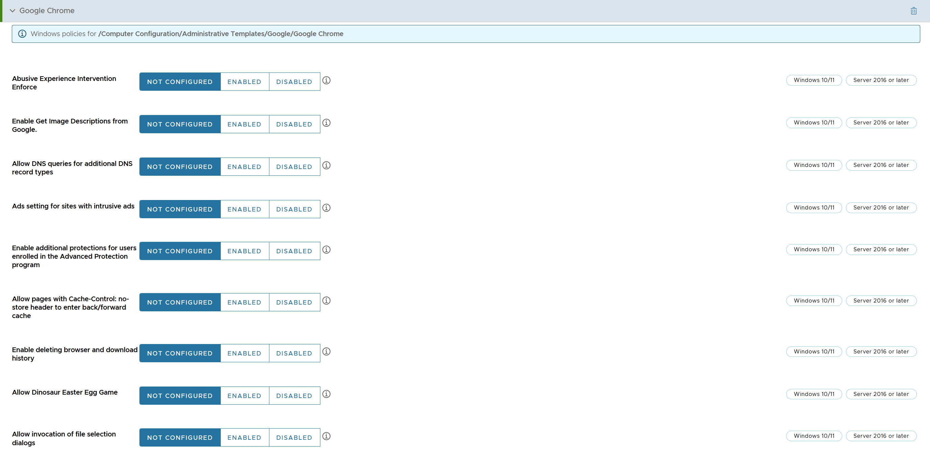
Task: Enable invocation of file selection dialogs
Action: [x=244, y=438]
